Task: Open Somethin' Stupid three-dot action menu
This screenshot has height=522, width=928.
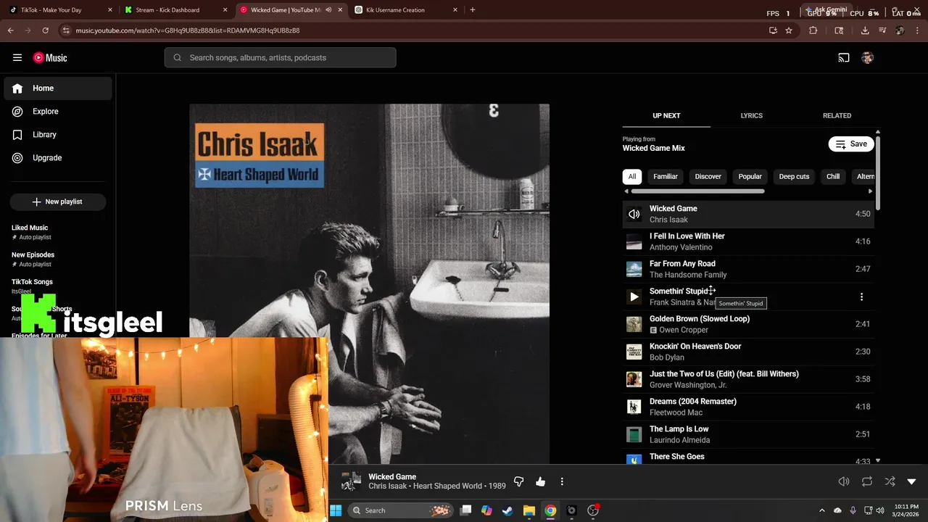Action: coord(861,297)
